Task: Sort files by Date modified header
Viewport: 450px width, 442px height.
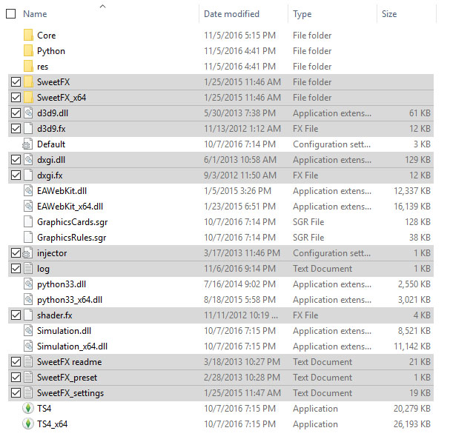Action: point(231,14)
